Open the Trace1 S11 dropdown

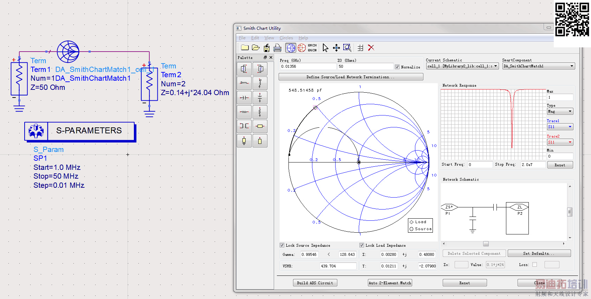560,127
